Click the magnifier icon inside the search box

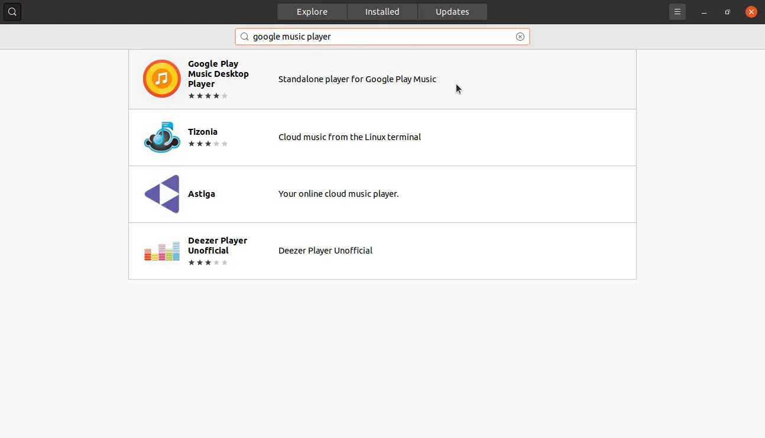244,37
